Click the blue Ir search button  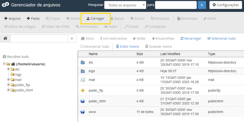pyautogui.click(x=202, y=5)
